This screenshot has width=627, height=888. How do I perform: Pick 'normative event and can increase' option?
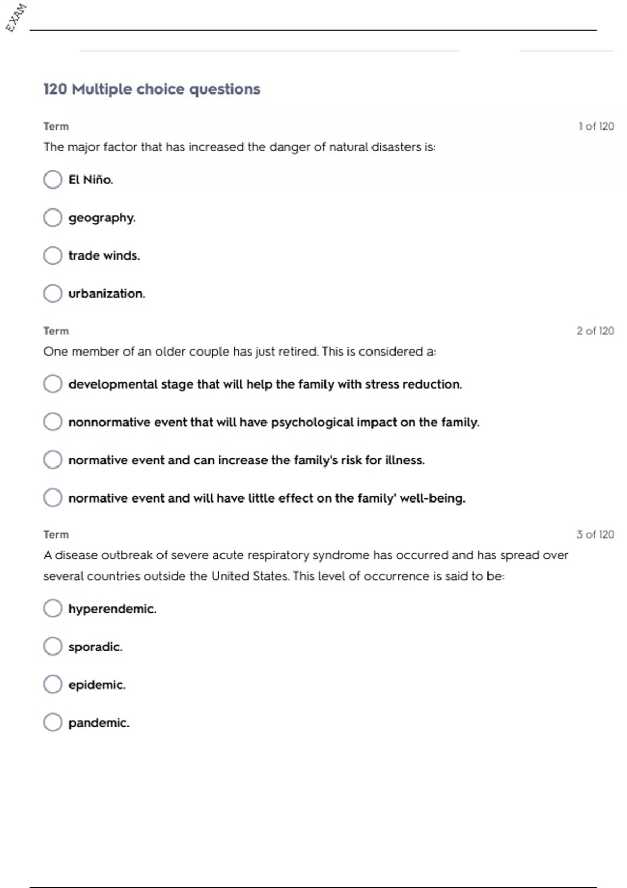(x=53, y=460)
